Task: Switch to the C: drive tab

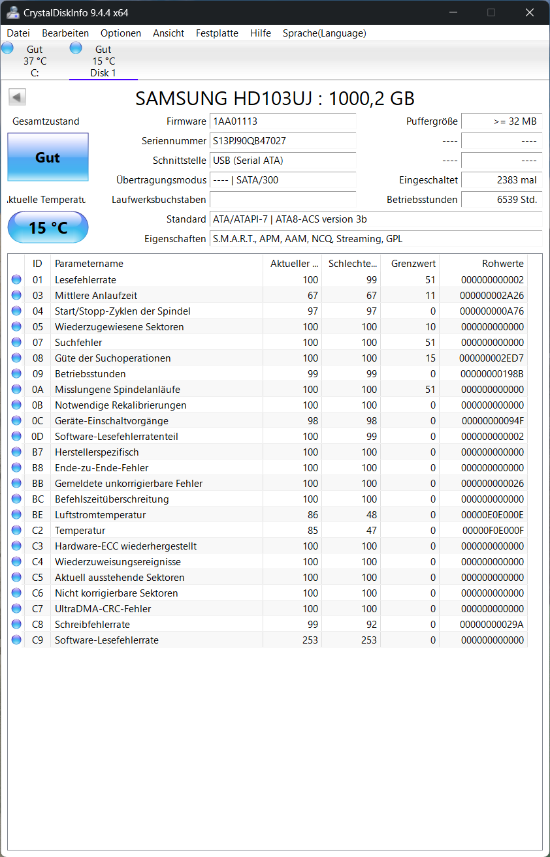Action: click(x=35, y=61)
